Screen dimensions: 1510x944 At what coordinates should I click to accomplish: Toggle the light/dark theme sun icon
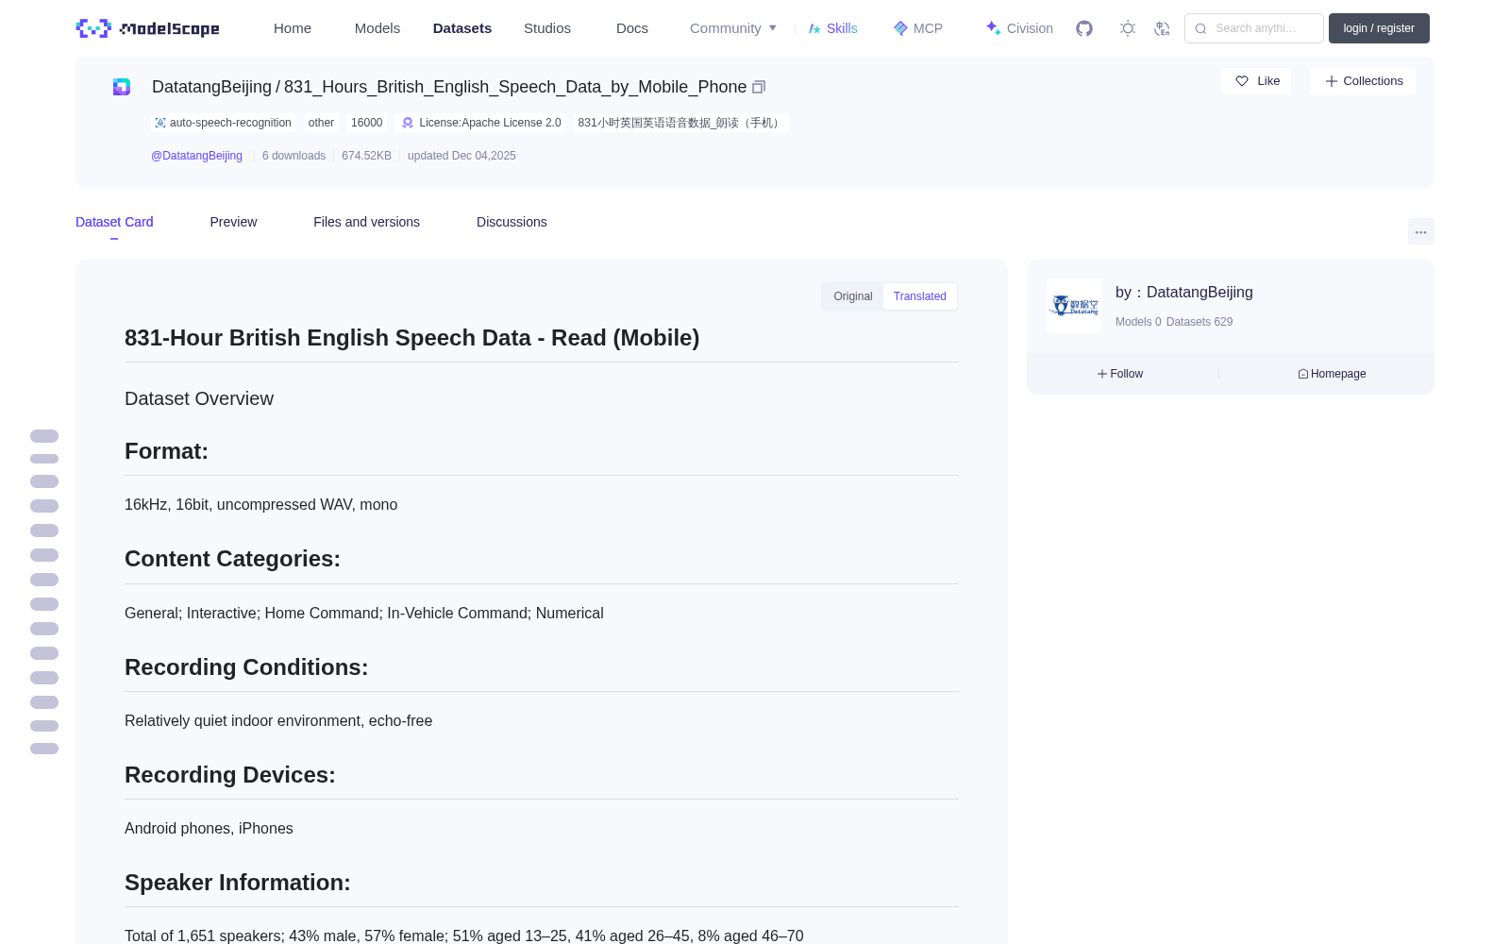[1128, 28]
